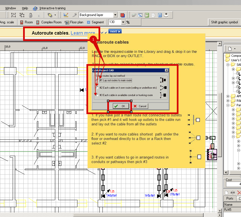This screenshot has width=241, height=217.
Task: Expand the AM folder tree node
Action: coord(228,96)
